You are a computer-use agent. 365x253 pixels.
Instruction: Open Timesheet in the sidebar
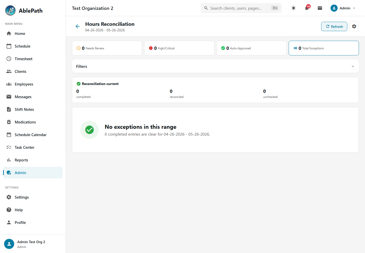point(33,59)
